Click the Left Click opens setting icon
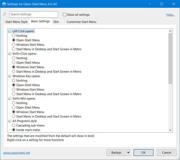180x160 pixels. pyautogui.click(x=10, y=31)
